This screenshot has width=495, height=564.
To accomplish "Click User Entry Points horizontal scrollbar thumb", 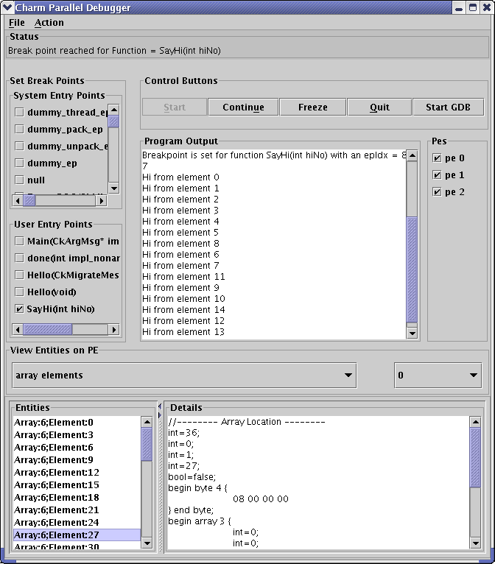I will point(47,329).
